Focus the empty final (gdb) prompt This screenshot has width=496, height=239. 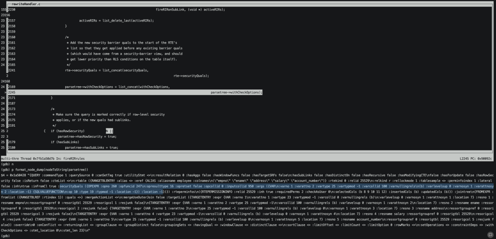pyautogui.click(x=6, y=236)
